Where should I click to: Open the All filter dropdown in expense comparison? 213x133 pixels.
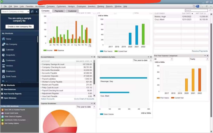[x=163, y=59]
